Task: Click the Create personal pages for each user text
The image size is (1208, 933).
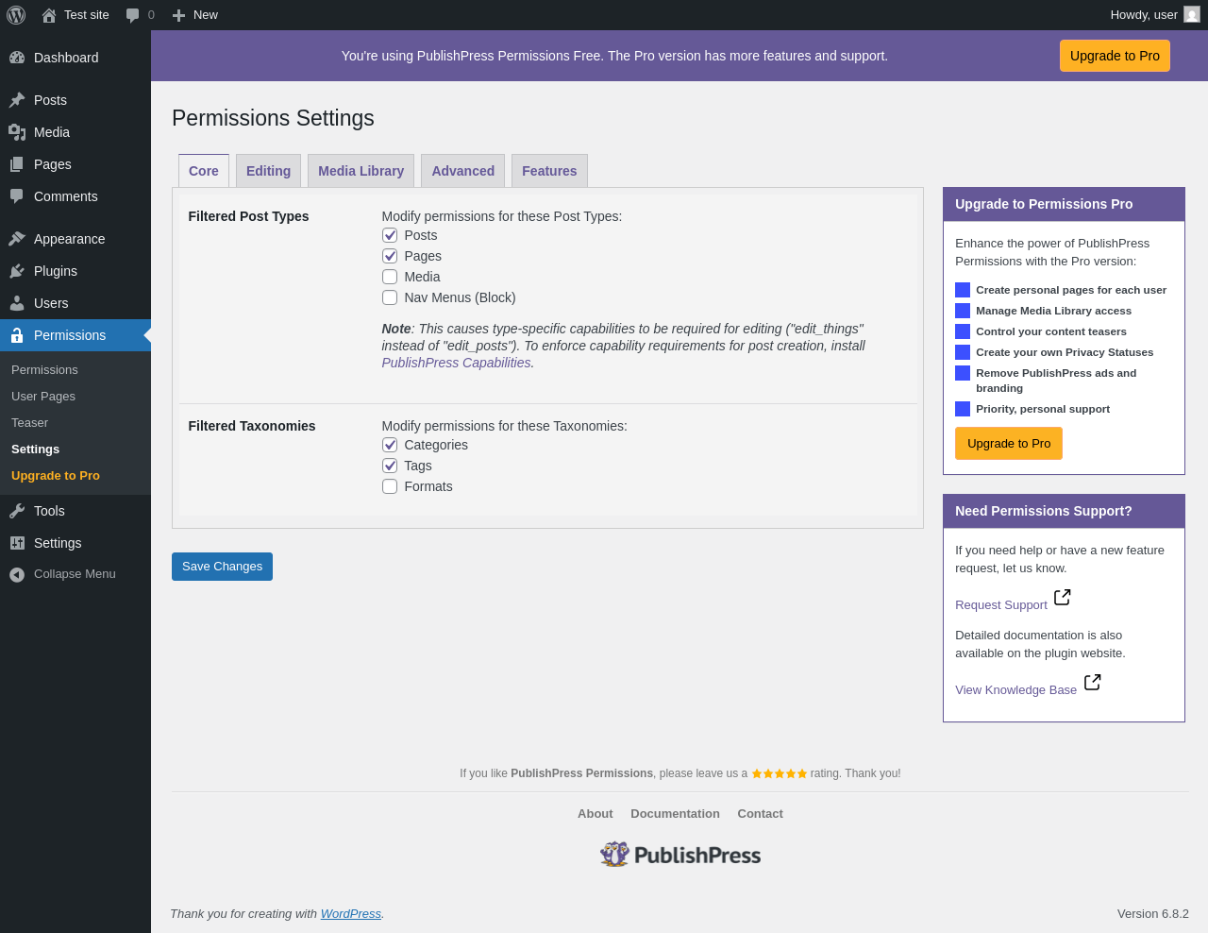Action: (x=1071, y=290)
